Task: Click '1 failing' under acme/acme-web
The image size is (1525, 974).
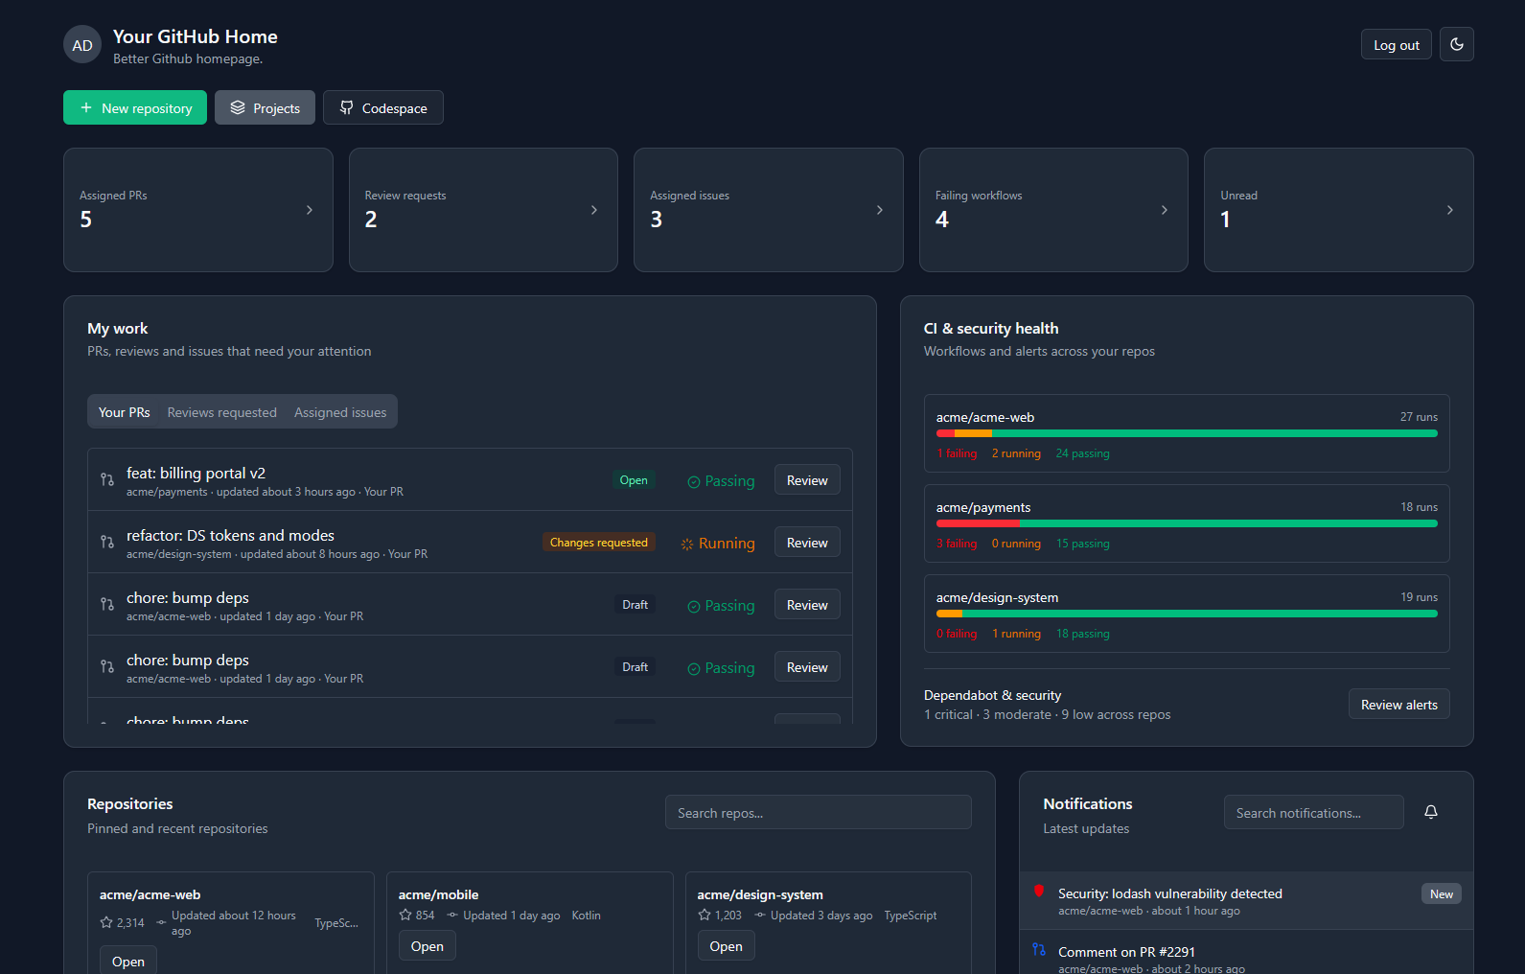Action: pos(957,453)
